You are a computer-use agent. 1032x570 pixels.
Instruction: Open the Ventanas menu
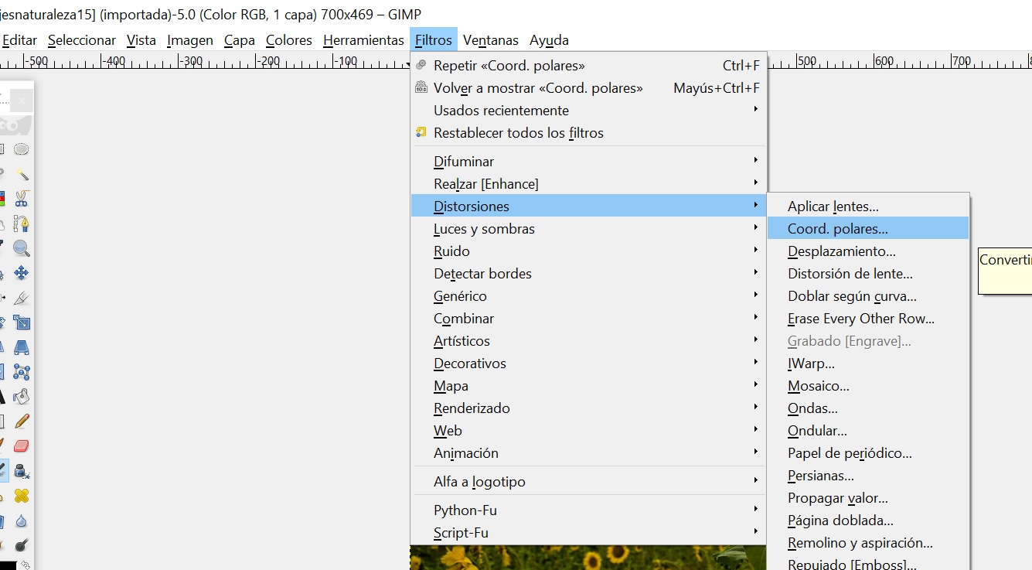click(491, 40)
